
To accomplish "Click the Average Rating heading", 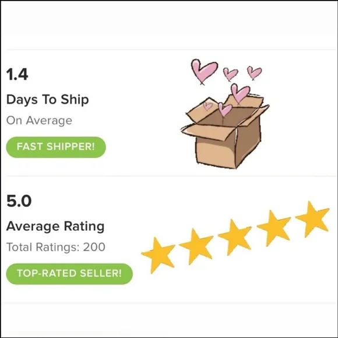I will pyautogui.click(x=55, y=227).
